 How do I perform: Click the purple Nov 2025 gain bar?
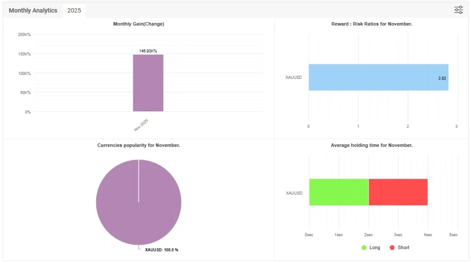click(148, 83)
